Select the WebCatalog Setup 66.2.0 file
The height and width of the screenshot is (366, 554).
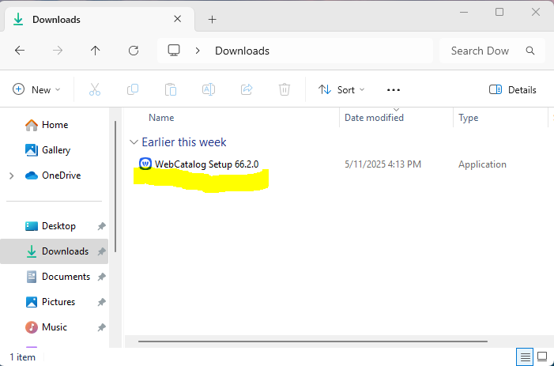[207, 164]
